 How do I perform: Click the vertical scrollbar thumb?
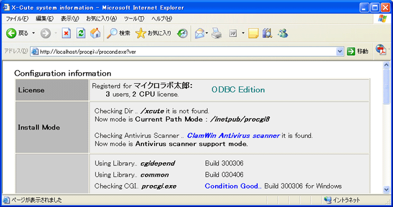[386, 86]
